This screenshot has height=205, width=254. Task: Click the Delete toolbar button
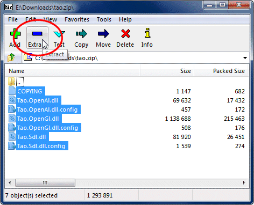[x=125, y=38]
